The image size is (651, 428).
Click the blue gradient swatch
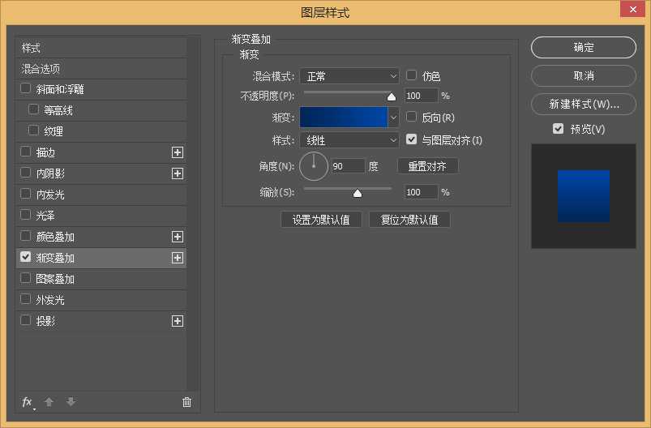tap(344, 118)
